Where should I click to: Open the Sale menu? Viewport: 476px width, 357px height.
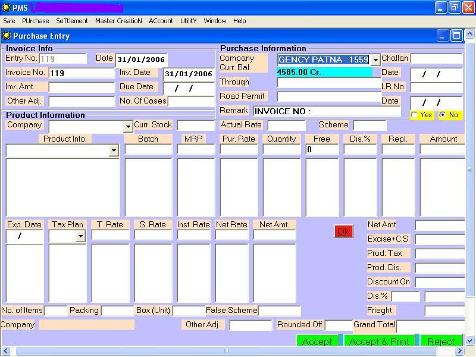[x=9, y=21]
